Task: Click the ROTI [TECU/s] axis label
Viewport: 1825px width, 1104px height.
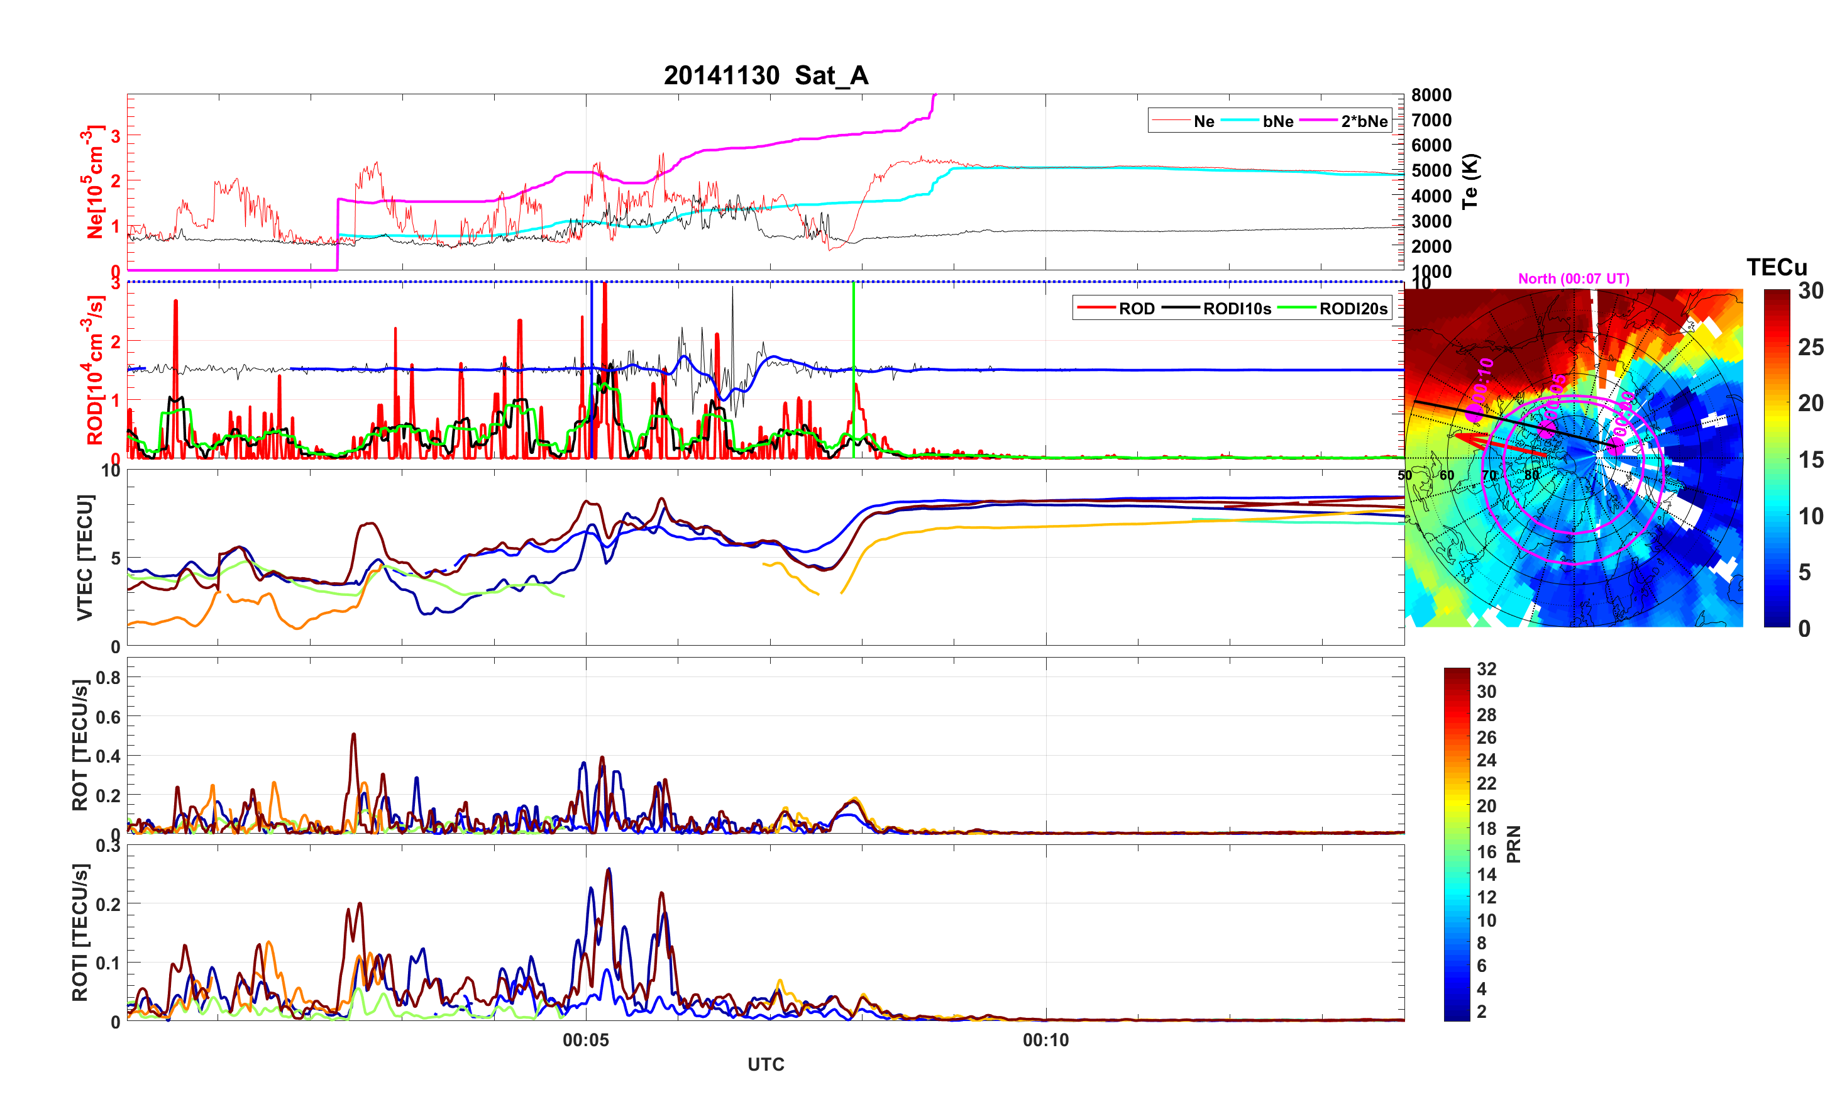Action: click(80, 932)
